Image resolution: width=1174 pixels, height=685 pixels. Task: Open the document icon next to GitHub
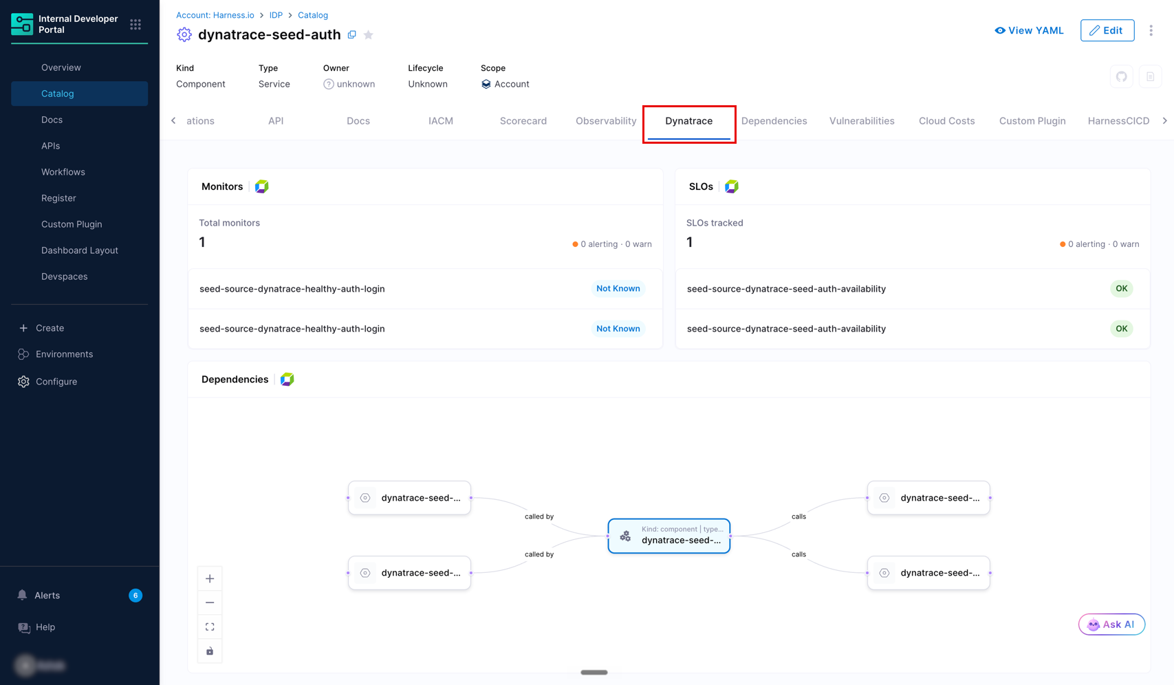[1150, 76]
